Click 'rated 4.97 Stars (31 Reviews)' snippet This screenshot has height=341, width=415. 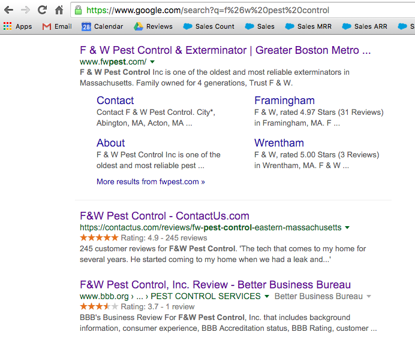[x=332, y=112]
